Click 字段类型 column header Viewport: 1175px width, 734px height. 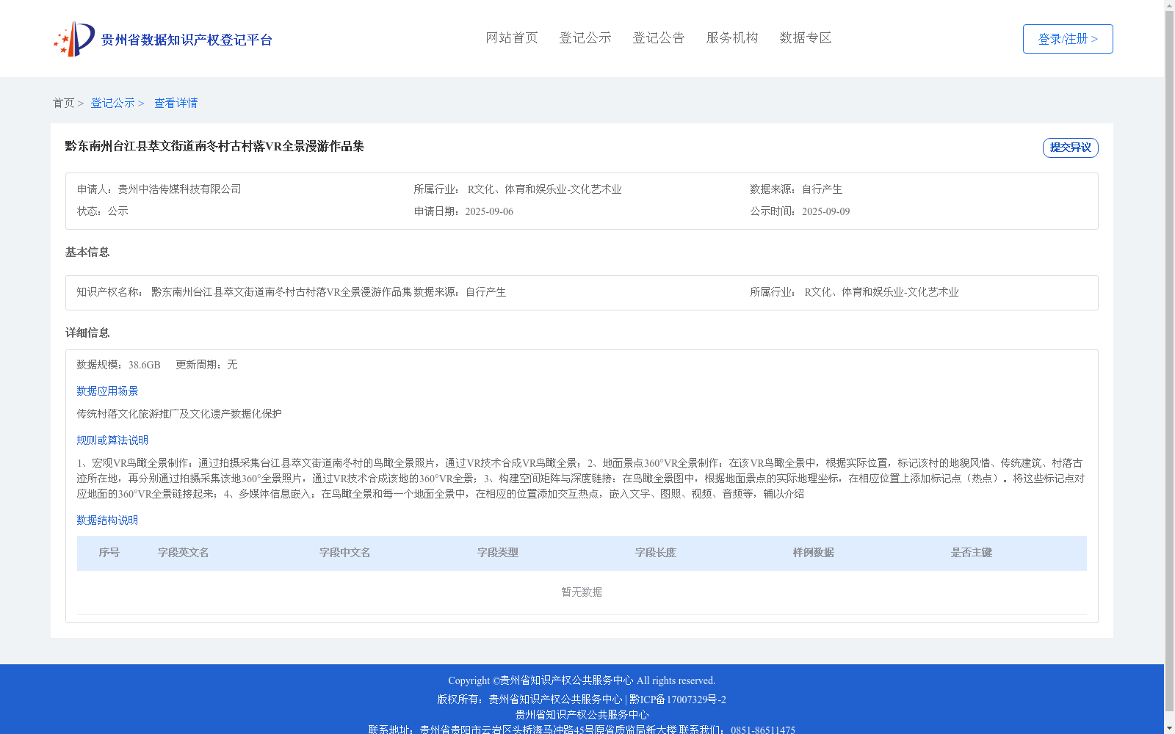498,553
